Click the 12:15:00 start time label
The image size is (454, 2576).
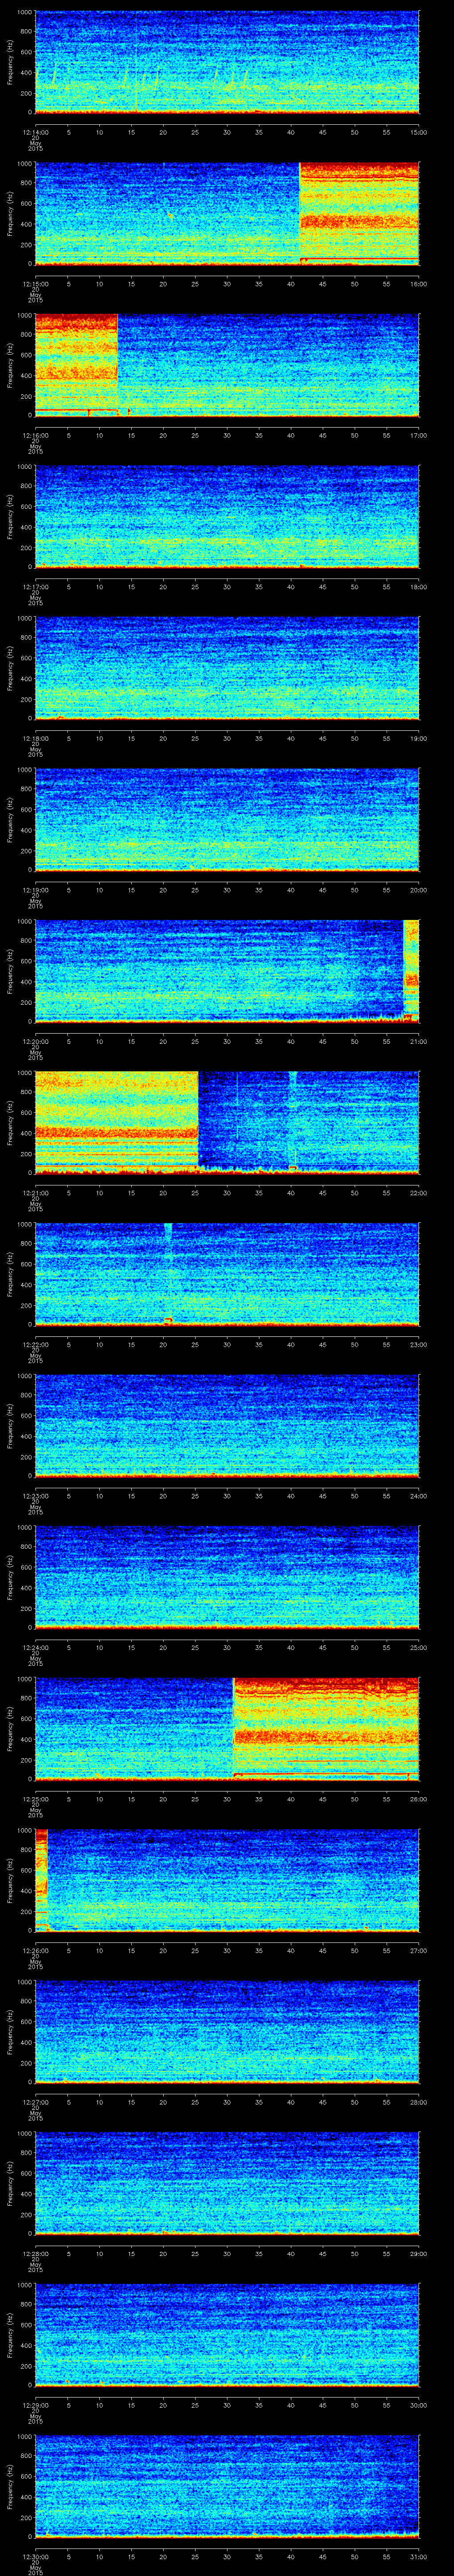click(35, 284)
